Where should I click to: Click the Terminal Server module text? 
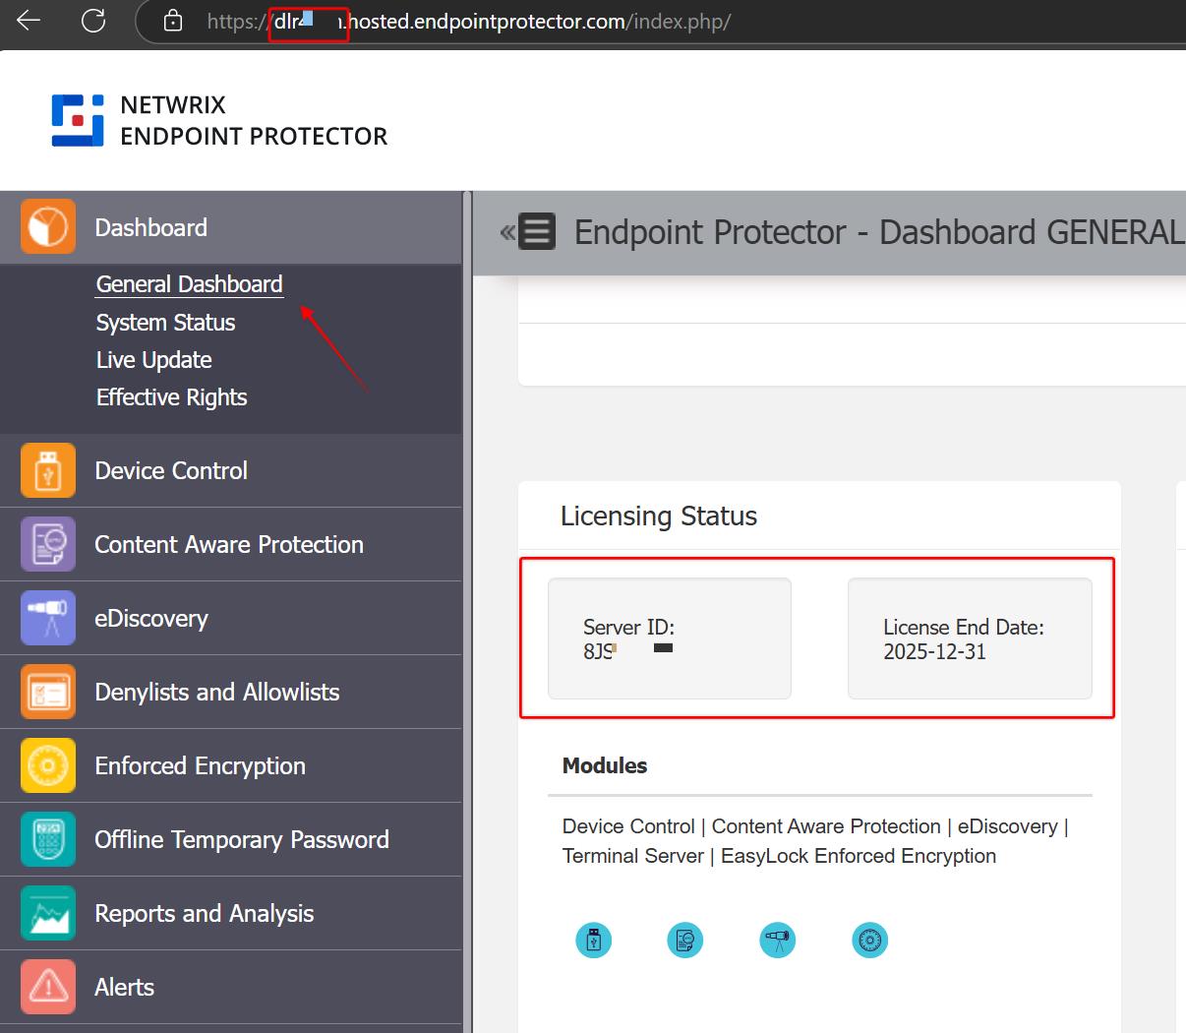(x=633, y=856)
